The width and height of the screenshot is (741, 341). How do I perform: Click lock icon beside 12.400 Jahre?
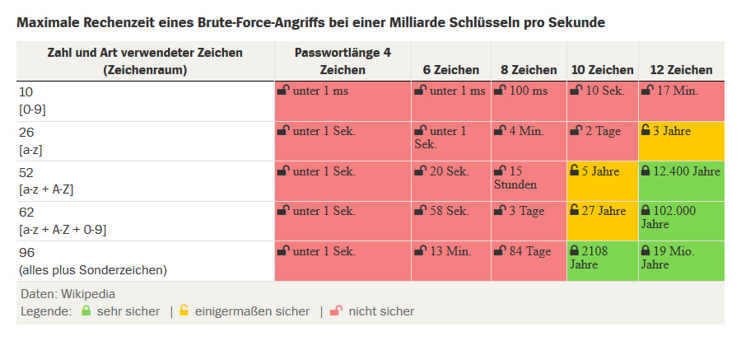pyautogui.click(x=645, y=170)
